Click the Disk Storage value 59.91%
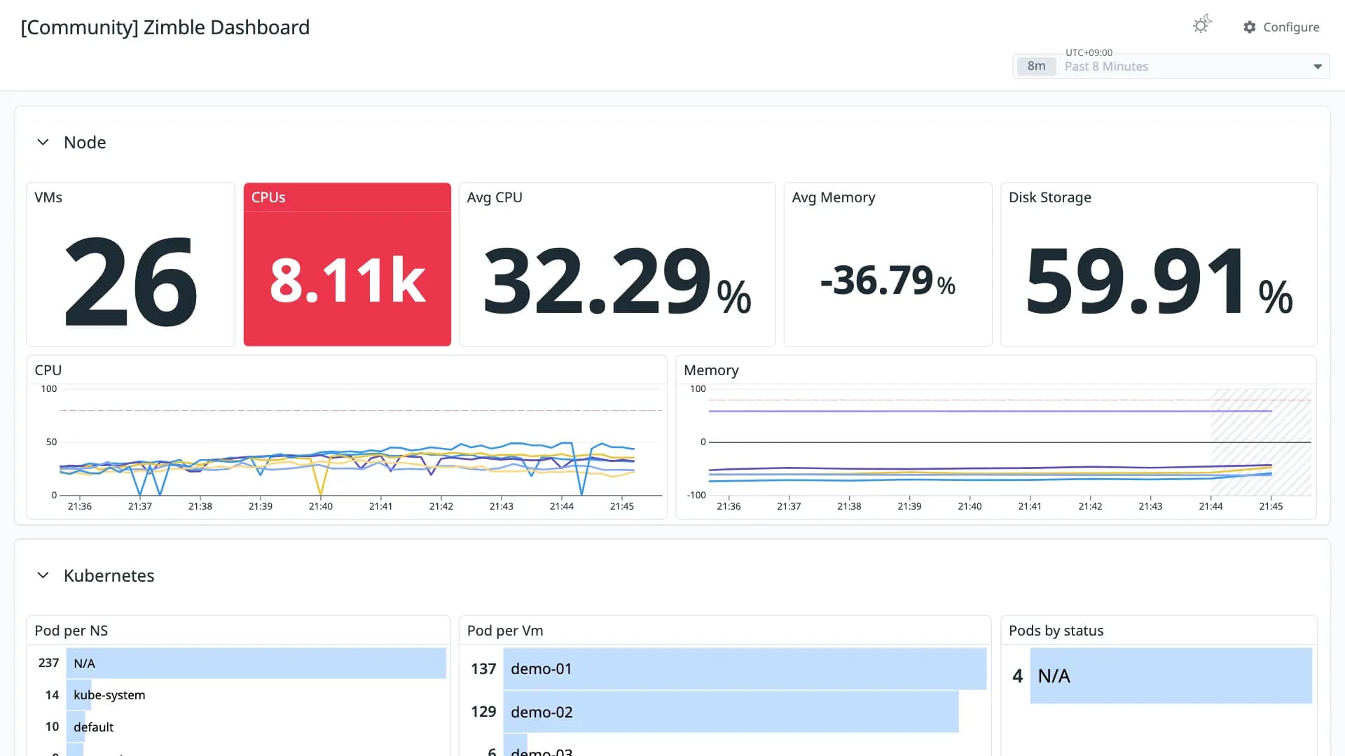The height and width of the screenshot is (756, 1345). pos(1159,281)
